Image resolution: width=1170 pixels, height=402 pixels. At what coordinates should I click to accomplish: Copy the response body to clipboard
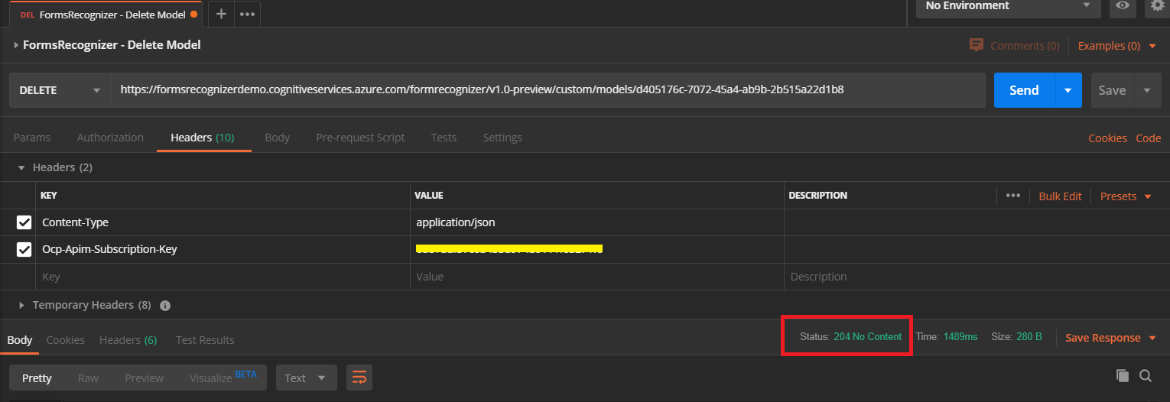point(1122,375)
